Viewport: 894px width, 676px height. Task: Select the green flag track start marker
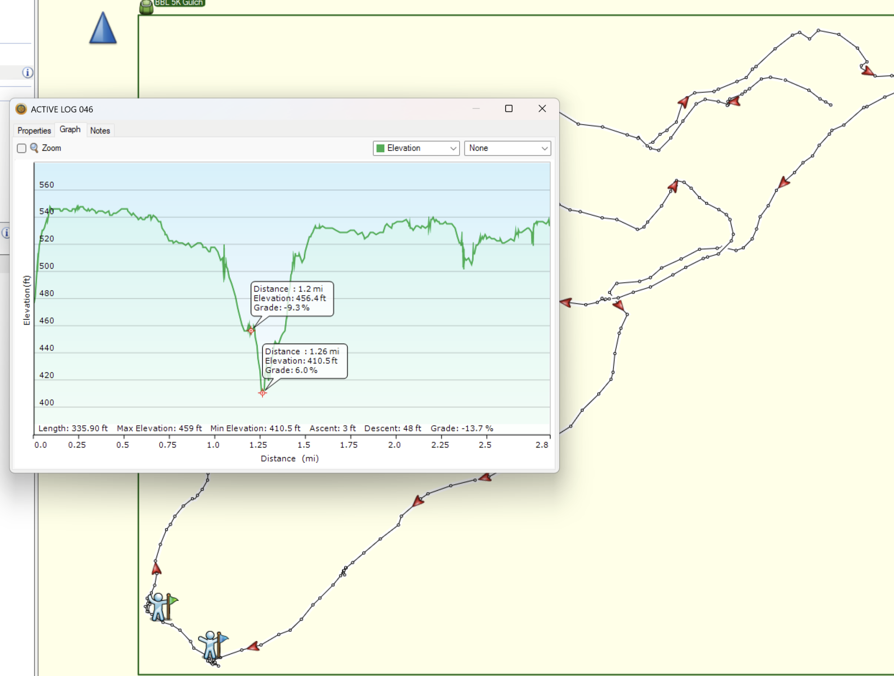click(163, 606)
